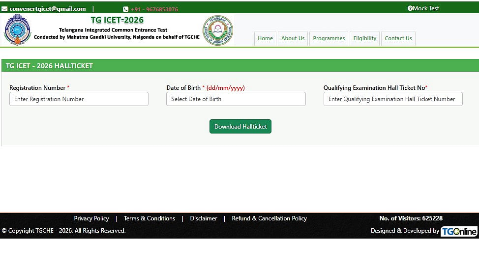
Task: Click the convenertgicet@gmail.com email address
Action: point(48,9)
